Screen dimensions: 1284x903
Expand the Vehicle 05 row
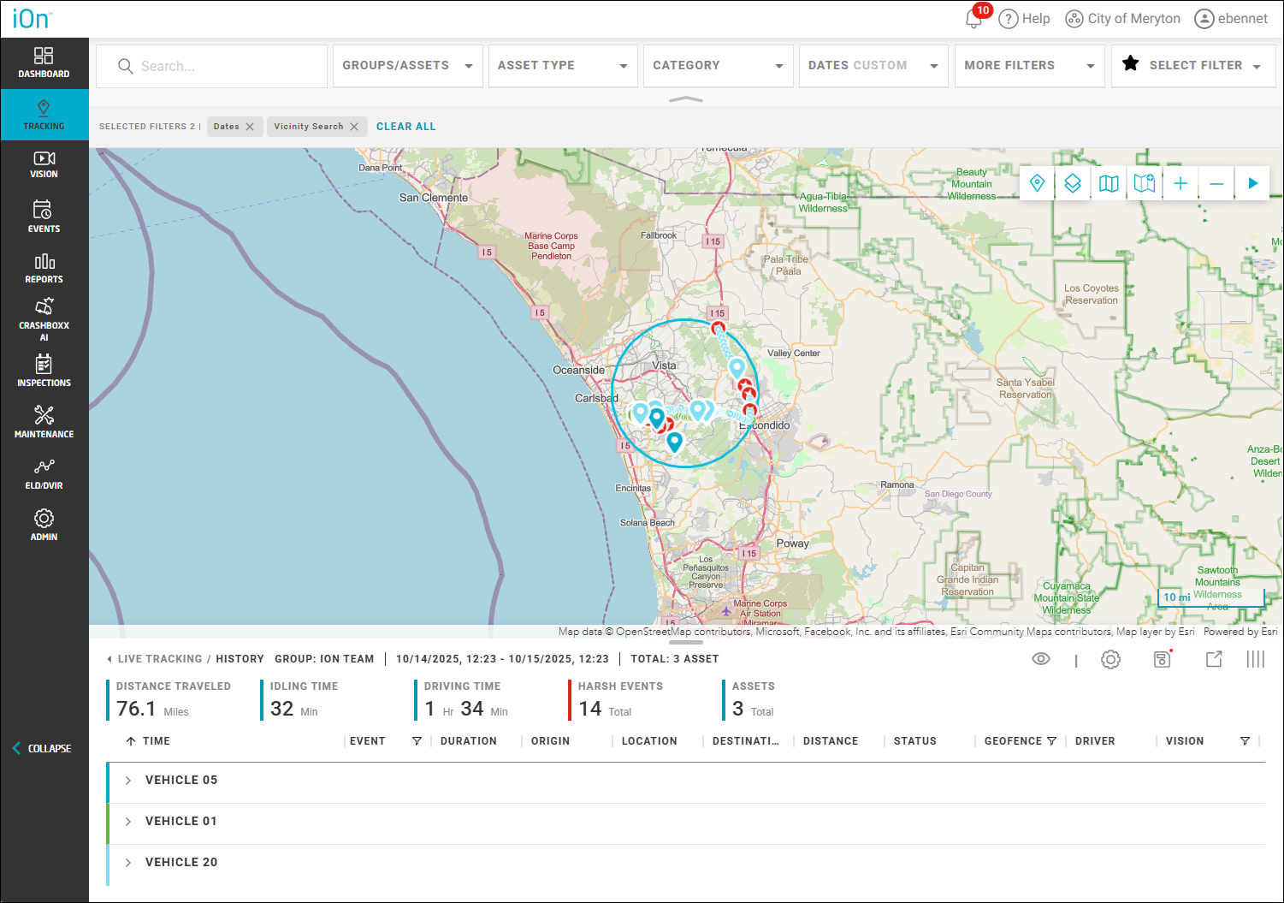(128, 781)
